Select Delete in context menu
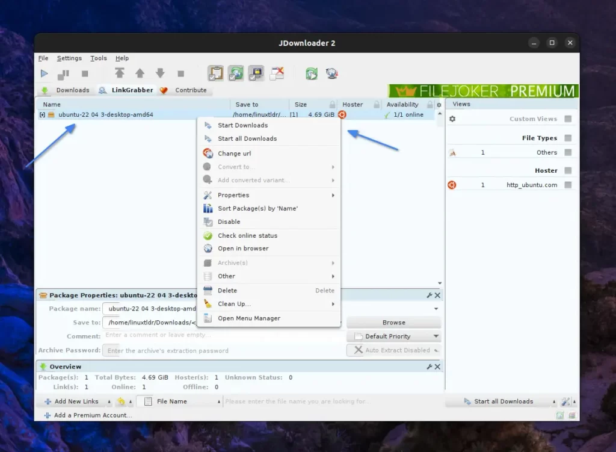 pyautogui.click(x=269, y=291)
